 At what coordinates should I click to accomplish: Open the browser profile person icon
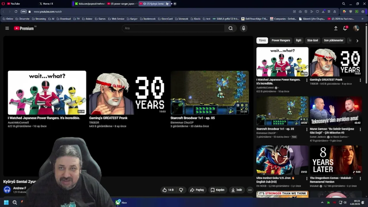click(x=335, y=11)
